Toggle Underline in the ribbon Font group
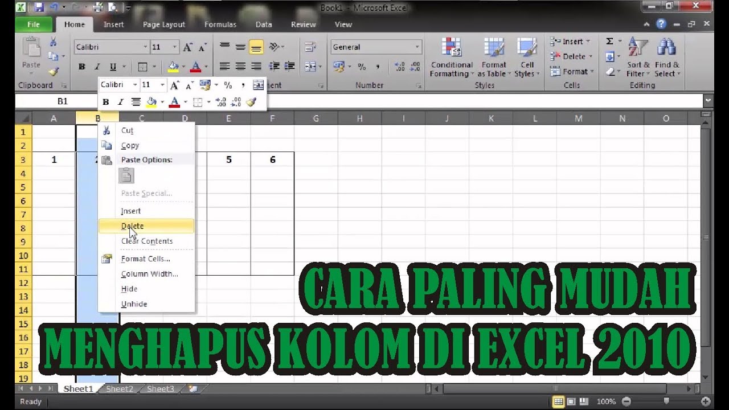Image resolution: width=729 pixels, height=410 pixels. point(113,67)
